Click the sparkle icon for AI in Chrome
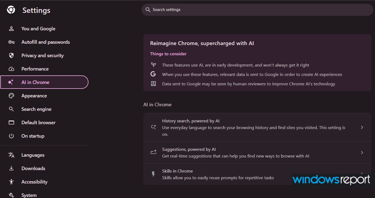 11,82
